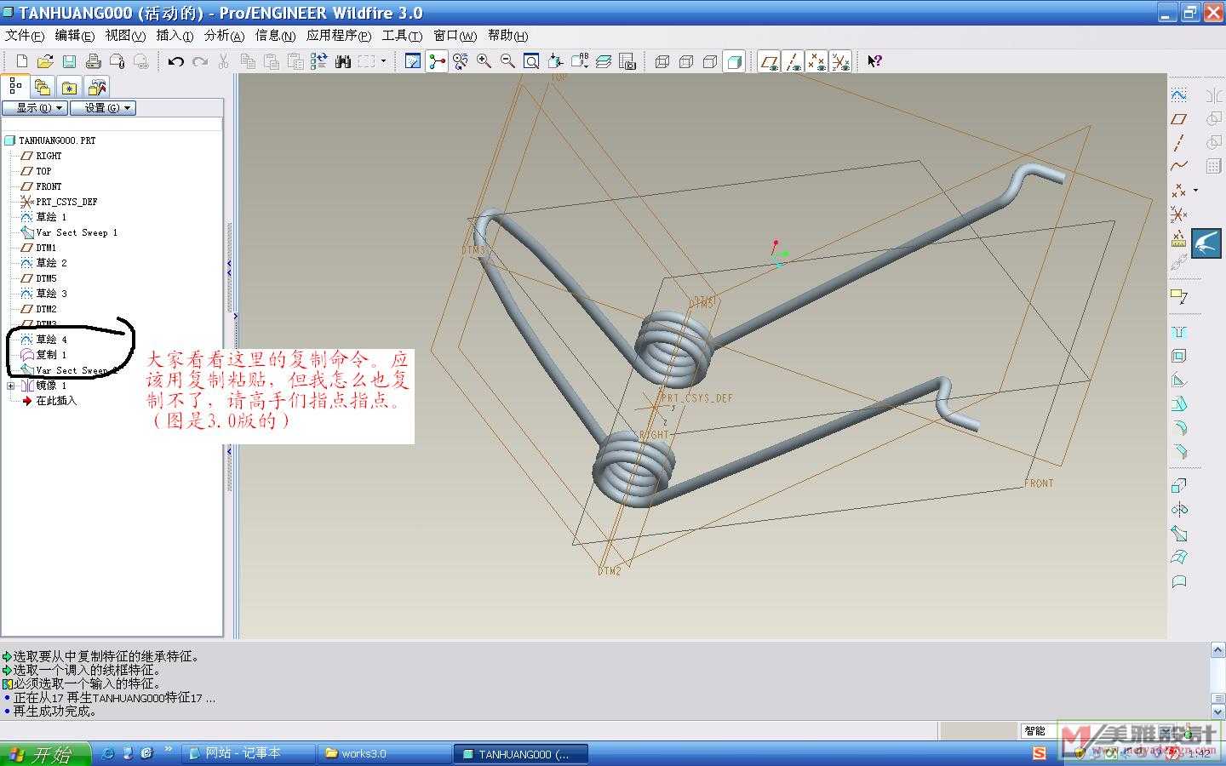
Task: Open the 显示 dropdown in model tree
Action: pos(35,108)
